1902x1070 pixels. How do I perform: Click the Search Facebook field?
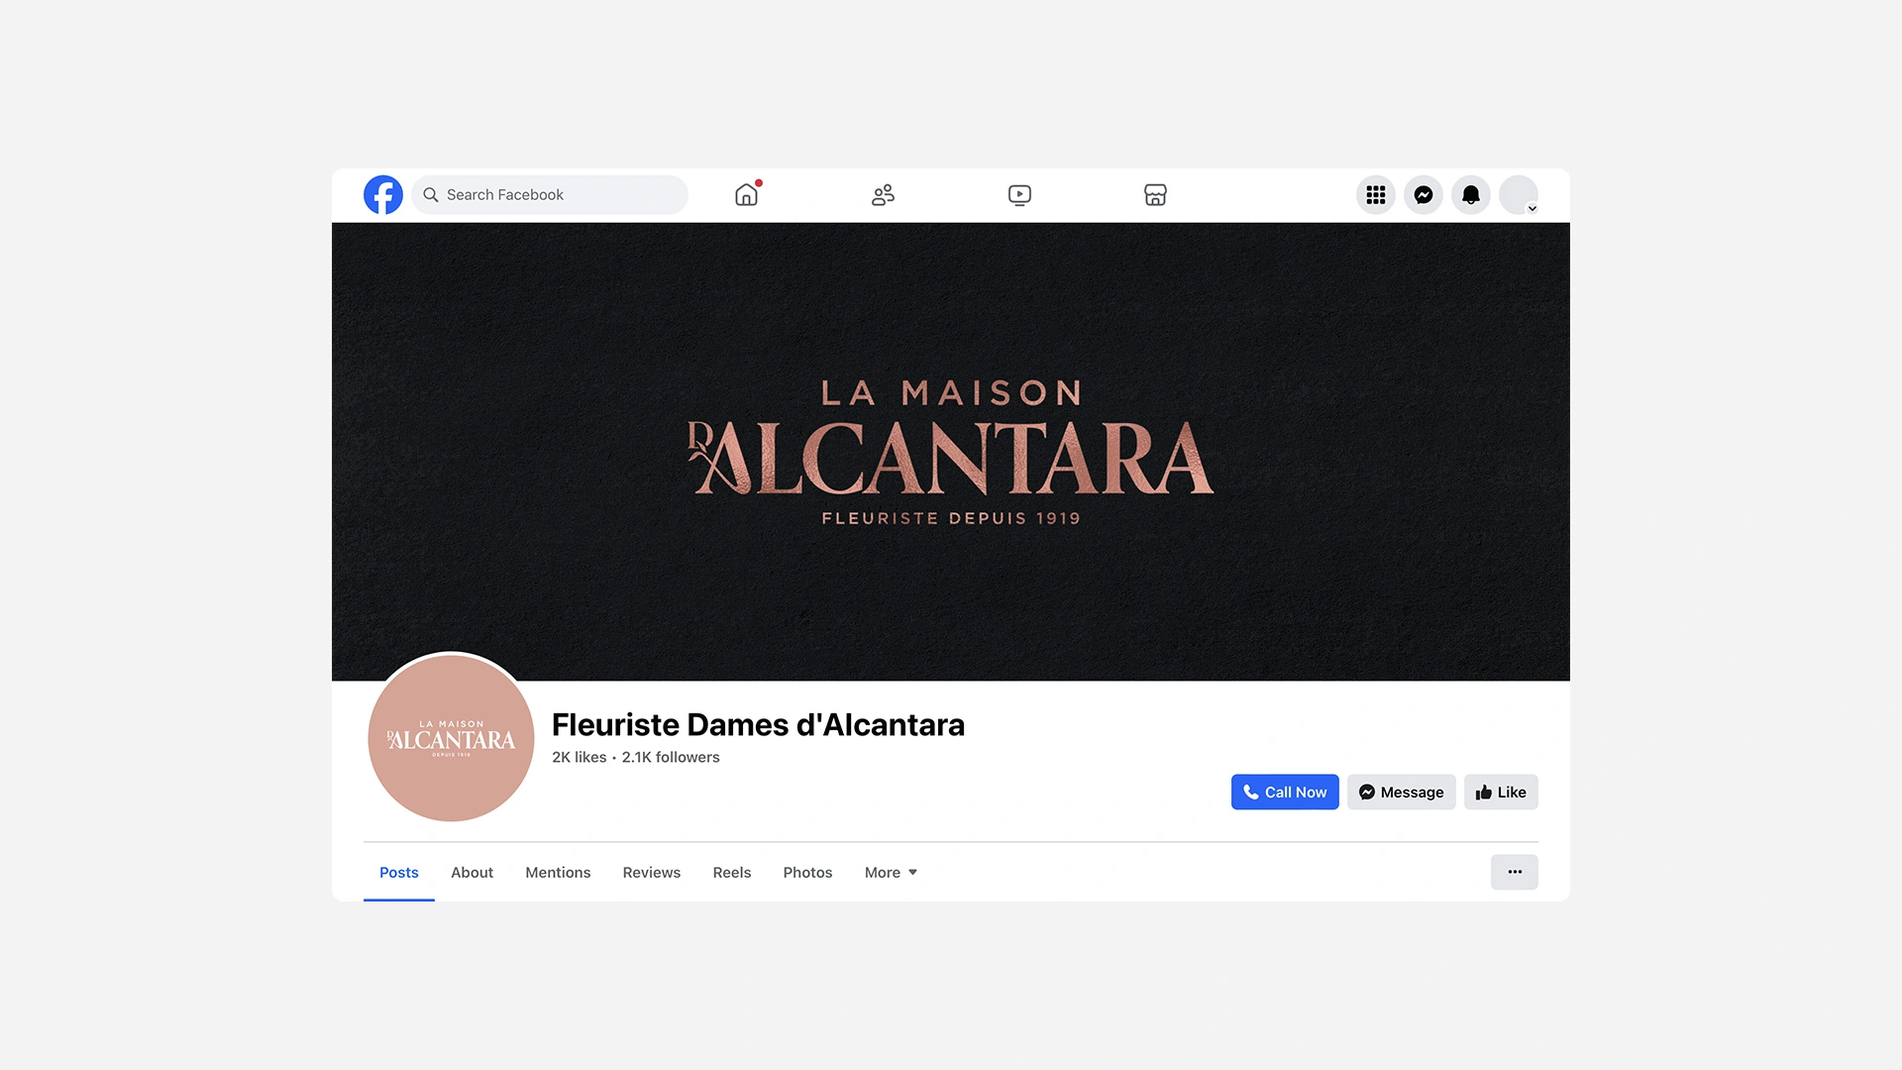[551, 195]
